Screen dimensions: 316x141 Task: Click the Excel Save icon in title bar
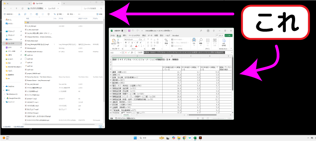(129, 31)
